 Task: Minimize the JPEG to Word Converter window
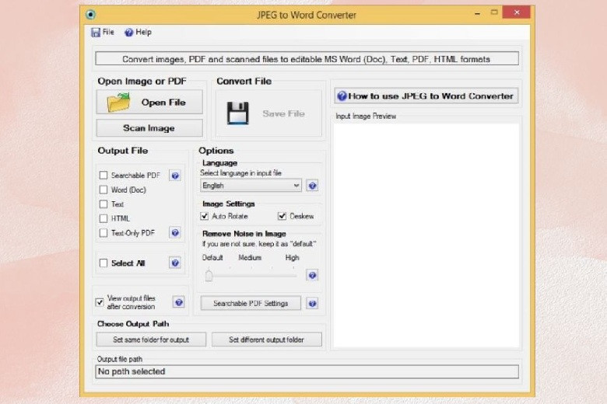click(477, 13)
